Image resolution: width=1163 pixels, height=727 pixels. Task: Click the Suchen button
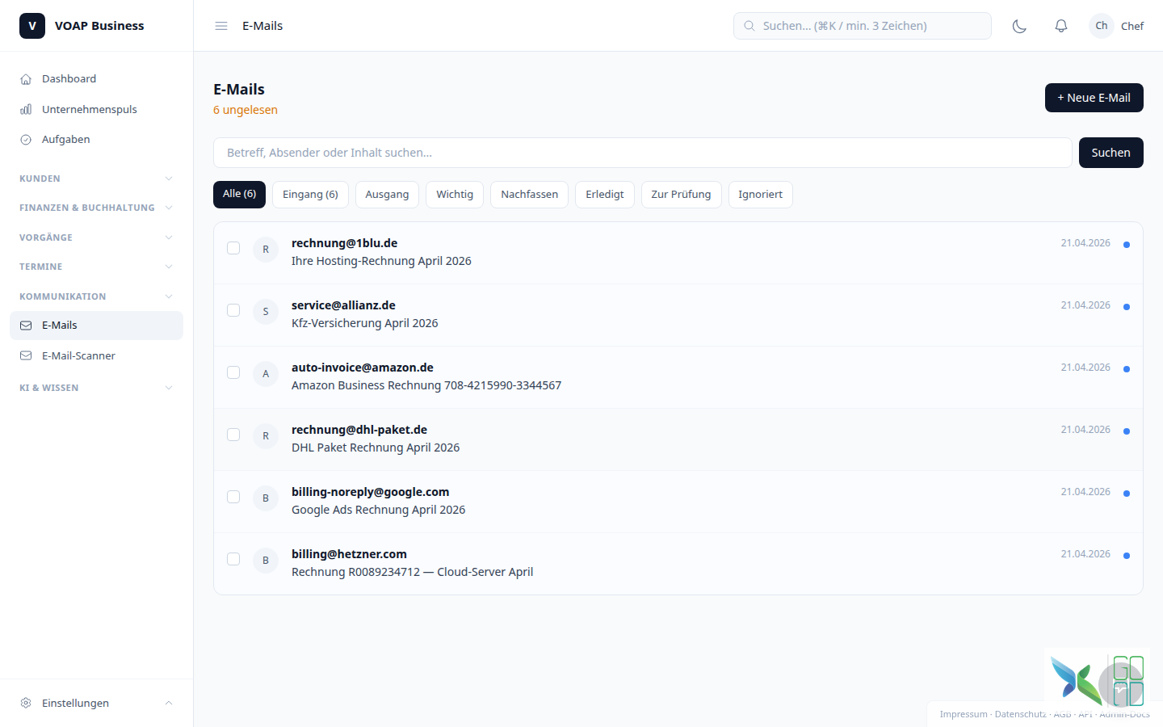(1111, 153)
